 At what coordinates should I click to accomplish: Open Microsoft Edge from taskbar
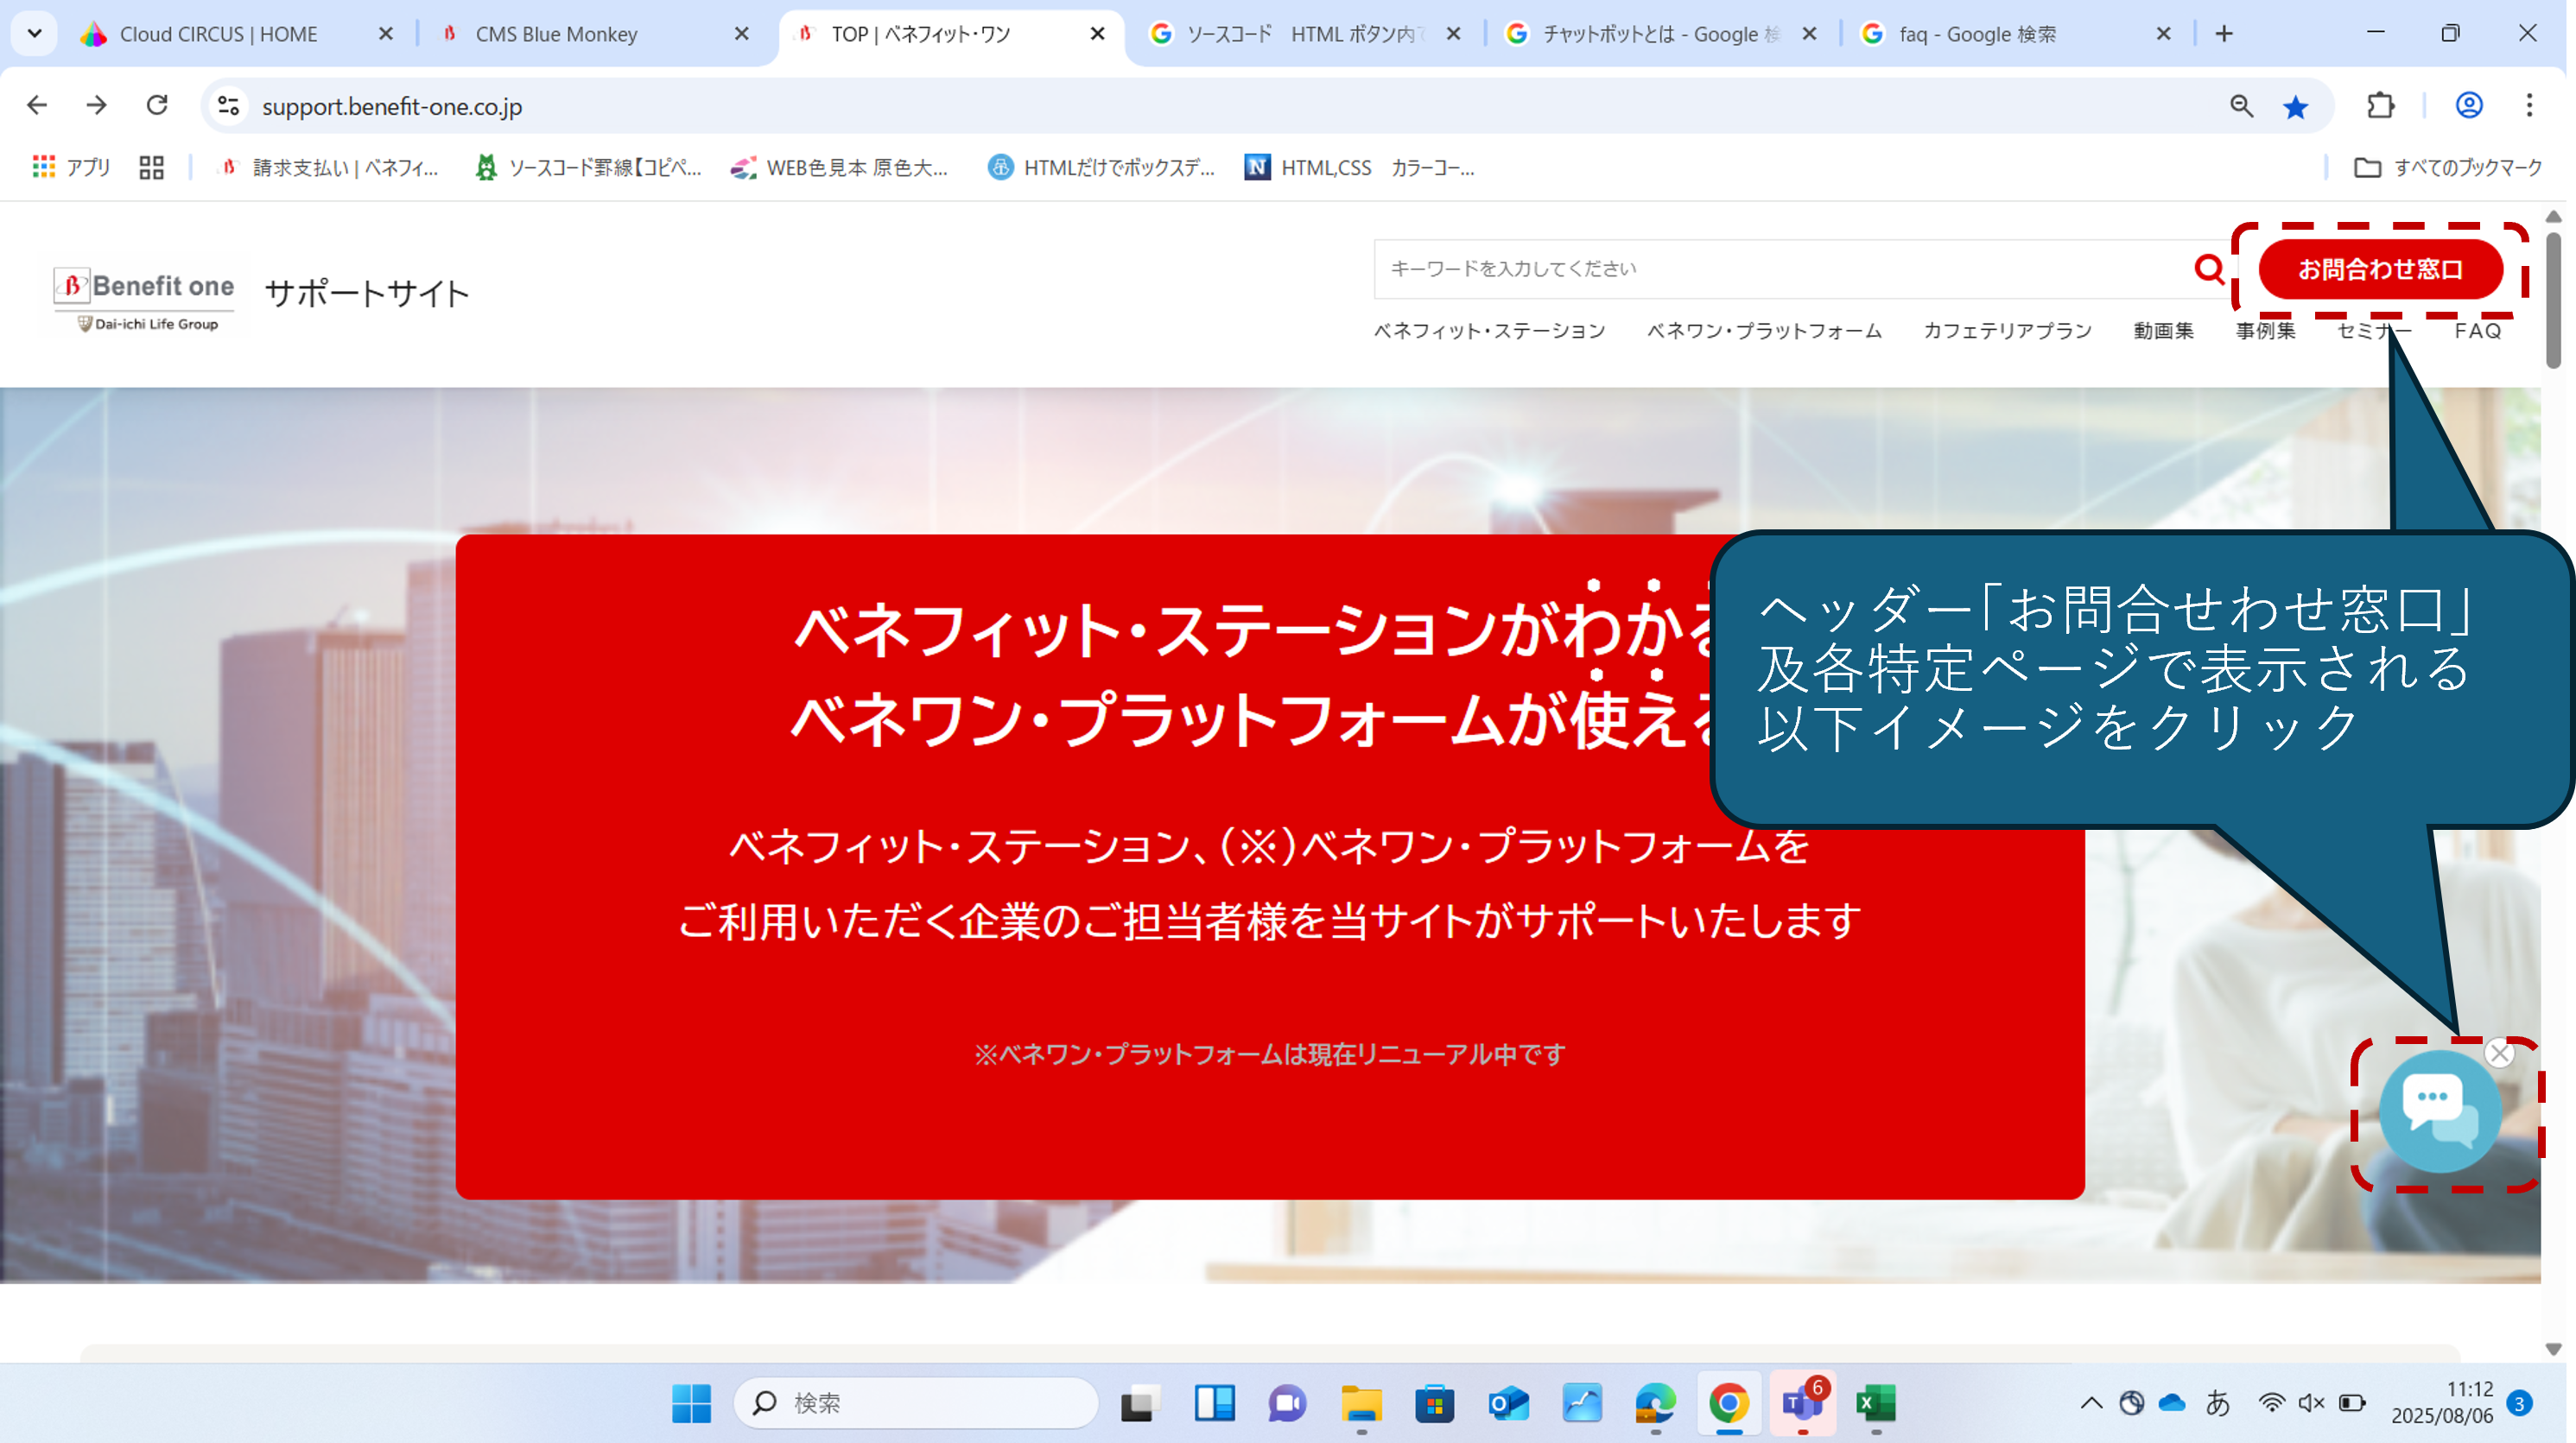pos(1655,1403)
